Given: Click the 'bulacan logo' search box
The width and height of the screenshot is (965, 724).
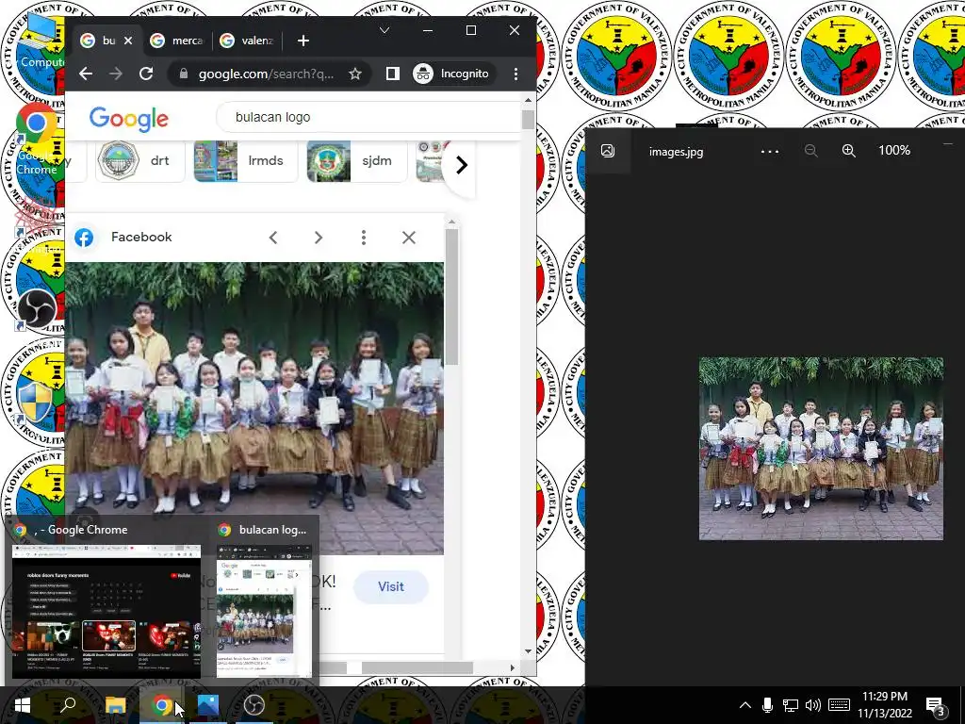Looking at the screenshot, I should (x=369, y=117).
